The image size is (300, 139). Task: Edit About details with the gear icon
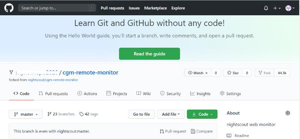pos(288,113)
